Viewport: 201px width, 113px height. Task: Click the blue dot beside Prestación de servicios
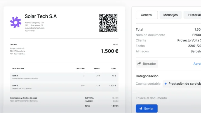166,83
